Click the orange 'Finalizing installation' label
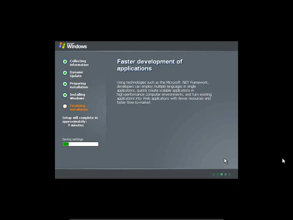The height and width of the screenshot is (220, 293). point(79,108)
